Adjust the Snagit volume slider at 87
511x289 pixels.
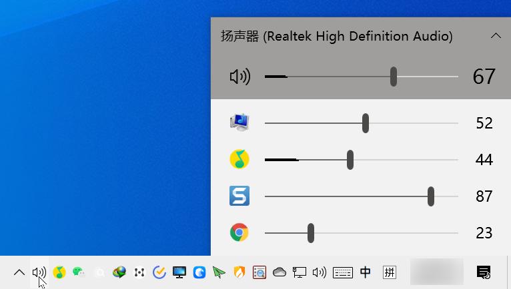click(431, 196)
